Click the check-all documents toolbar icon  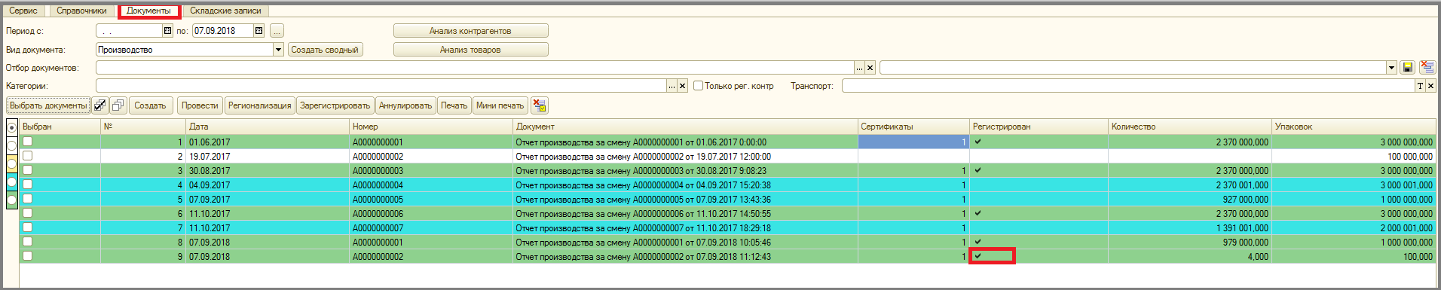[x=100, y=105]
